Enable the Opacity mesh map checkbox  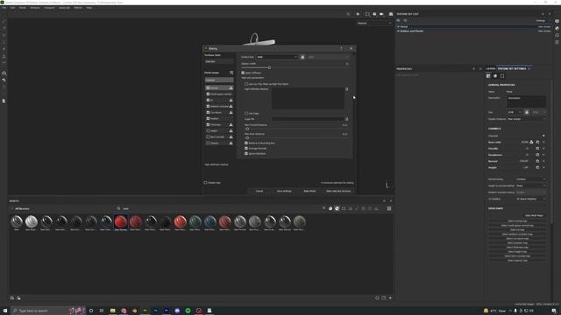click(208, 143)
